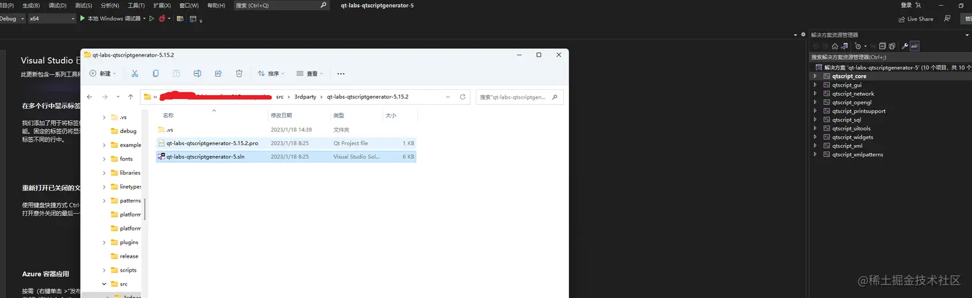Select the qtscript_widgets project

click(852, 137)
